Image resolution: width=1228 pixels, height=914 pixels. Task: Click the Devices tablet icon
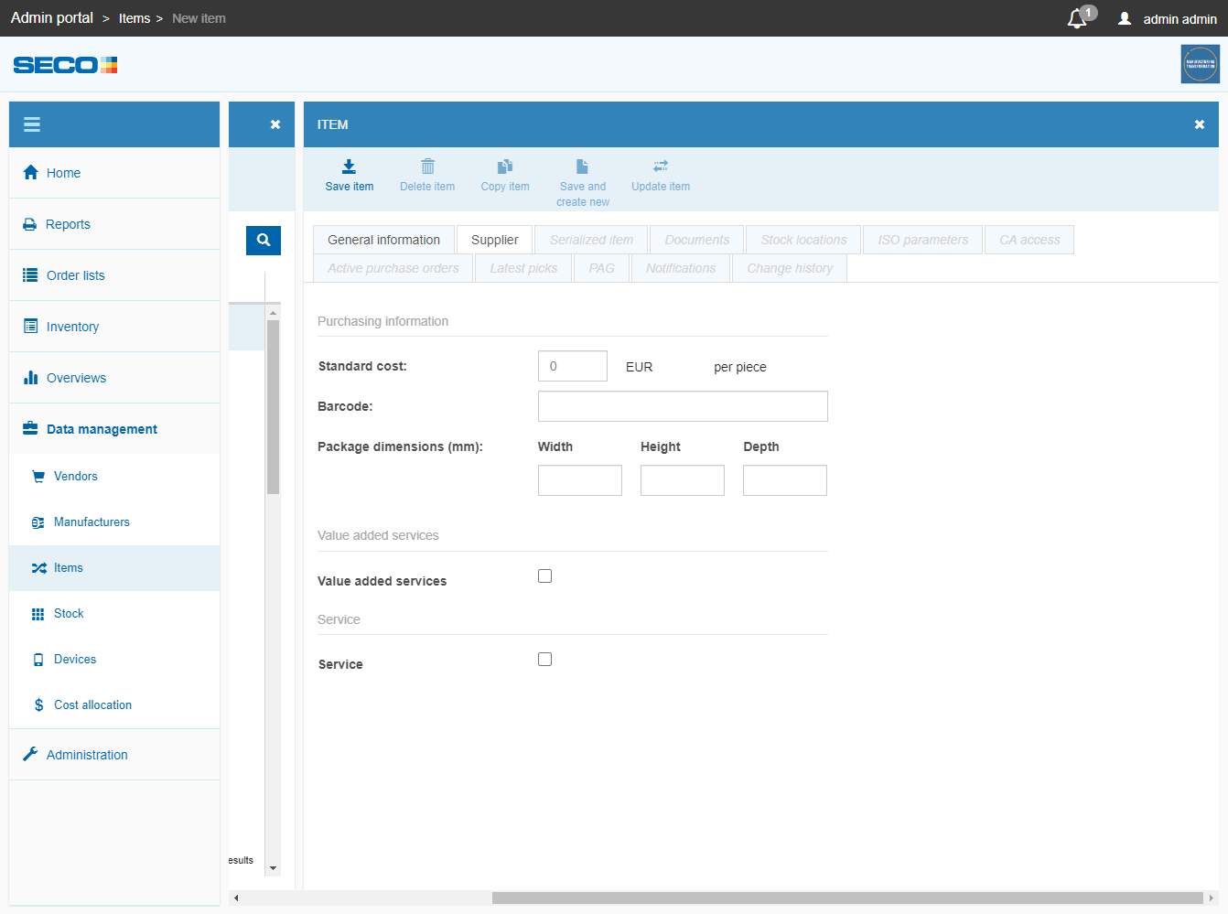click(x=38, y=660)
